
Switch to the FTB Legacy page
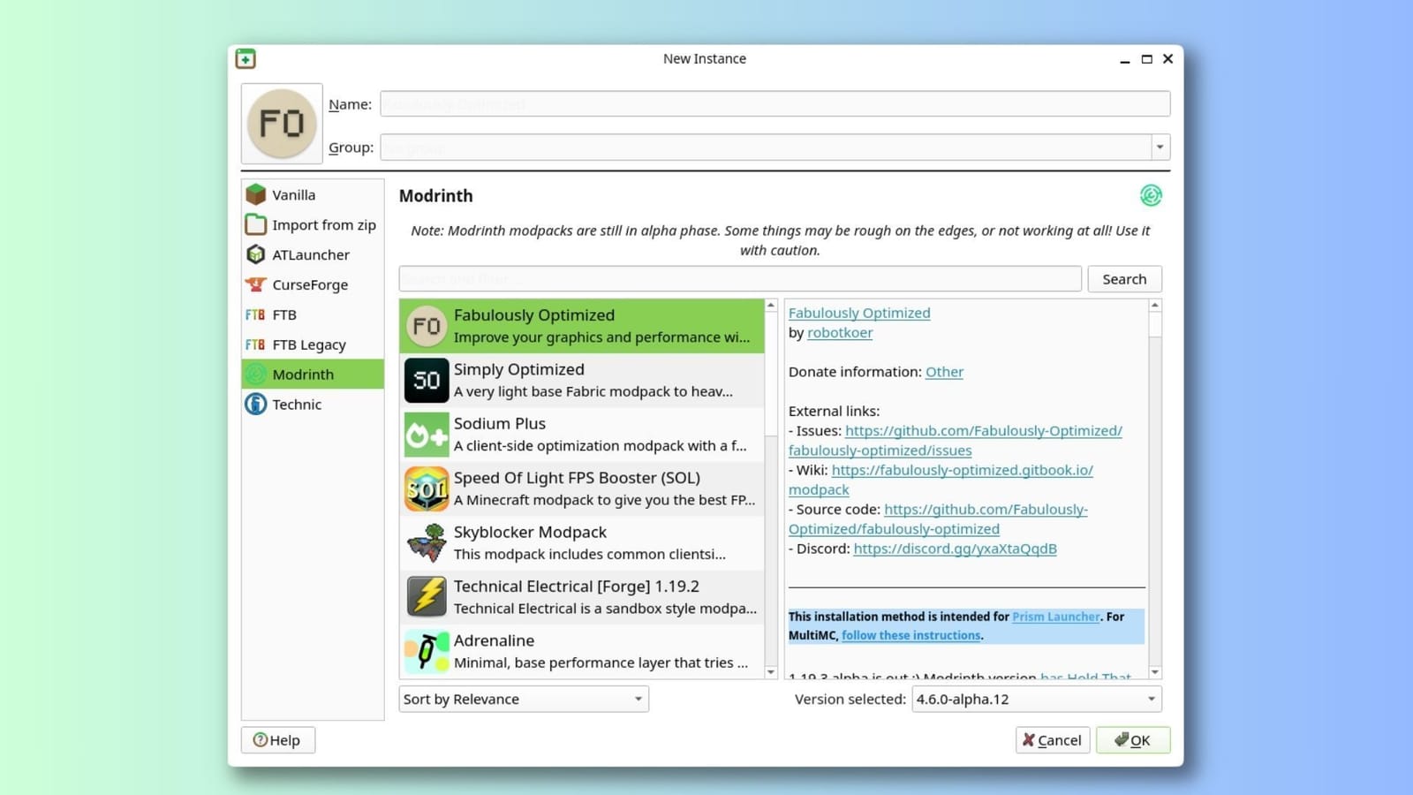pyautogui.click(x=308, y=344)
